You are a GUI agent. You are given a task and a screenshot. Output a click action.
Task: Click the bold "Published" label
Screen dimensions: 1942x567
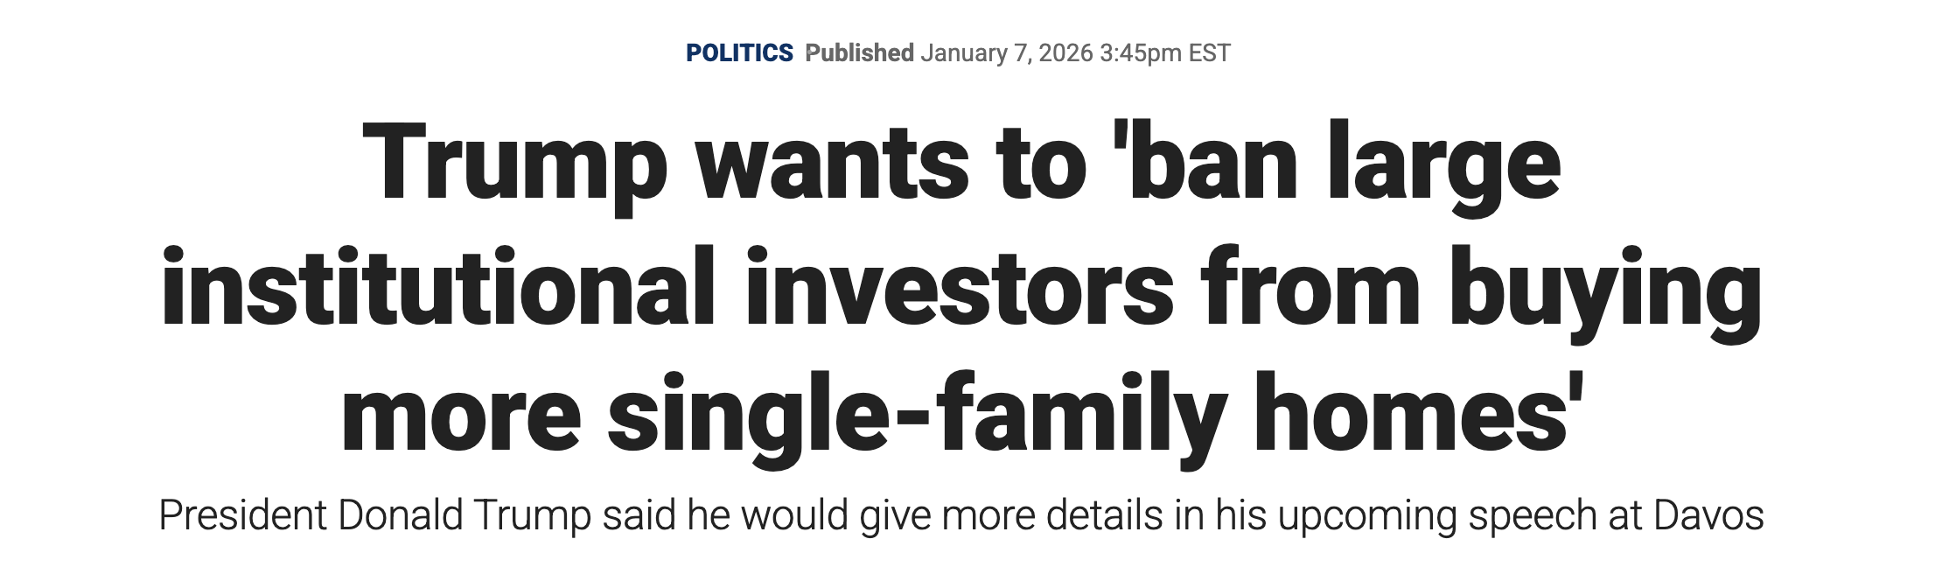click(x=859, y=53)
